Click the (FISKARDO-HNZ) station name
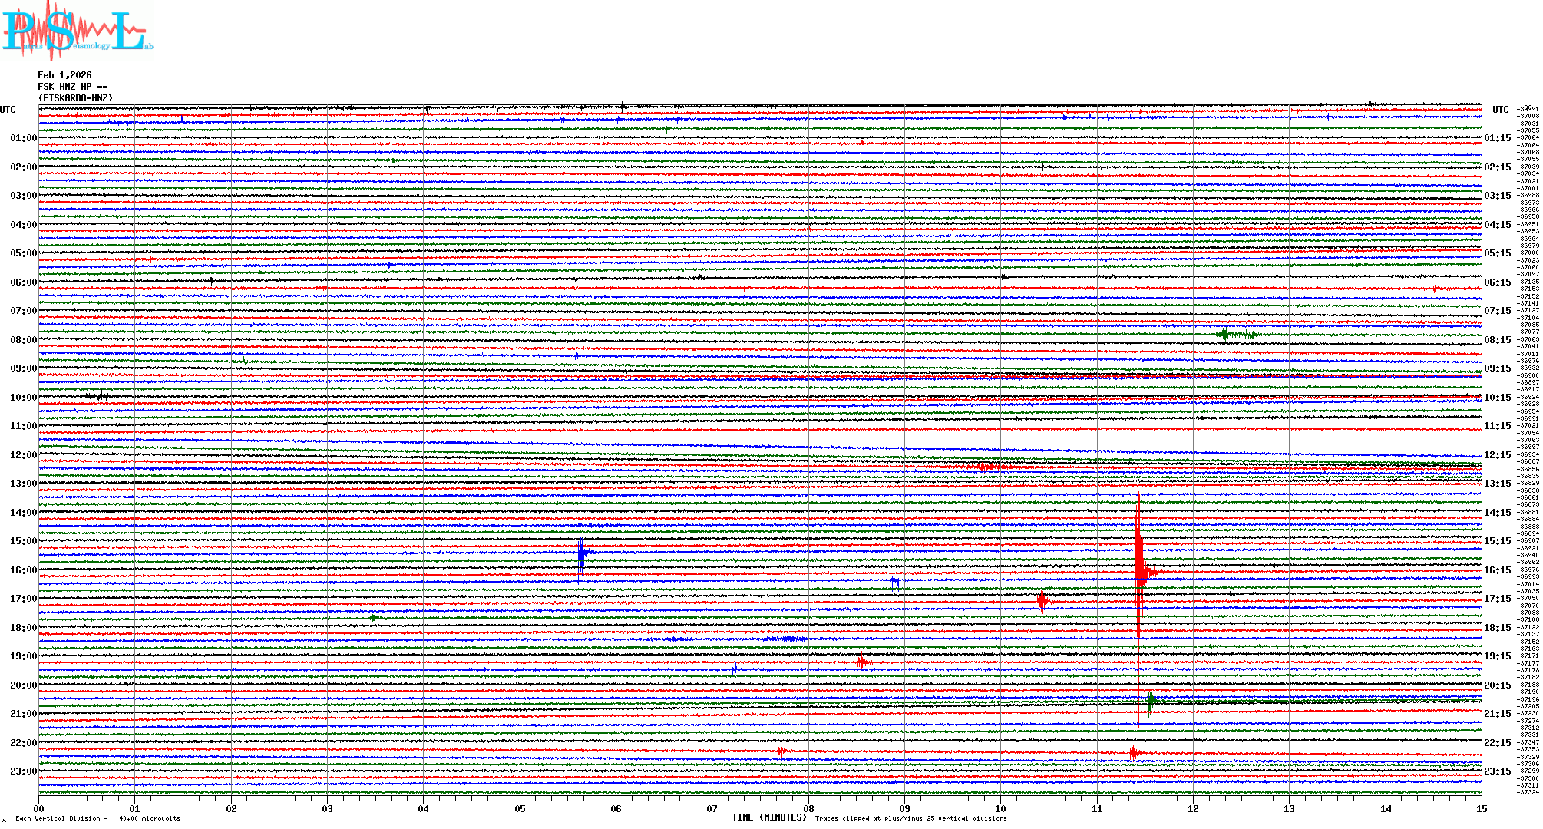 point(75,98)
